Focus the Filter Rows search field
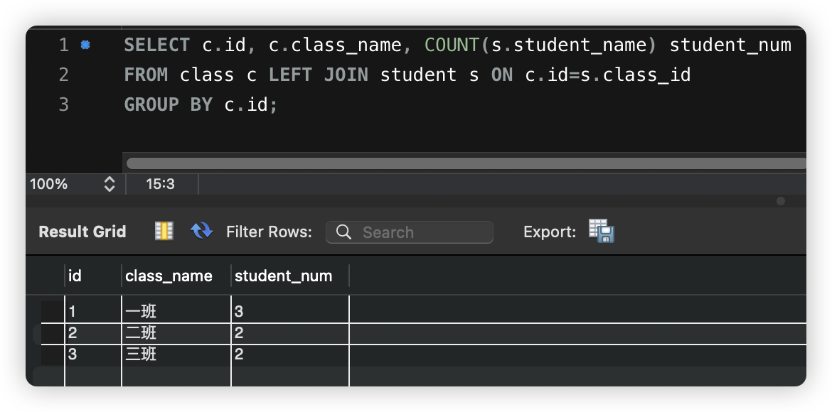This screenshot has width=832, height=412. [x=420, y=232]
